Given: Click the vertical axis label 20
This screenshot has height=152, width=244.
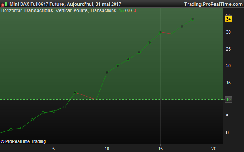Looking at the screenshot, I should (x=228, y=66).
